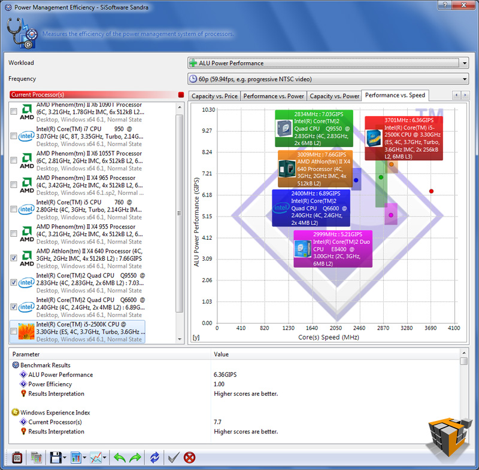479x470 pixels.
Task: Select the ALU Power Performance result row
Action: (234, 374)
